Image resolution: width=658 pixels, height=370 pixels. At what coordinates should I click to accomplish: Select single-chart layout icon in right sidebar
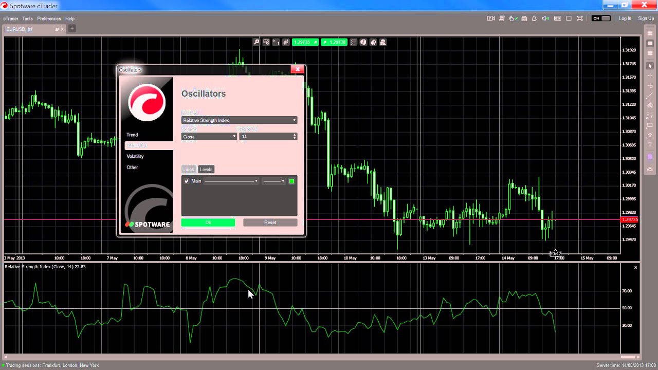click(x=650, y=44)
